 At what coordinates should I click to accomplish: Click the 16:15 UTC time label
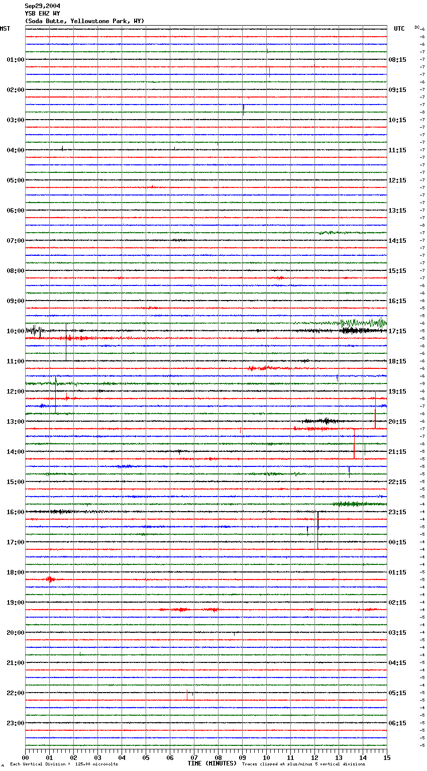point(397,301)
